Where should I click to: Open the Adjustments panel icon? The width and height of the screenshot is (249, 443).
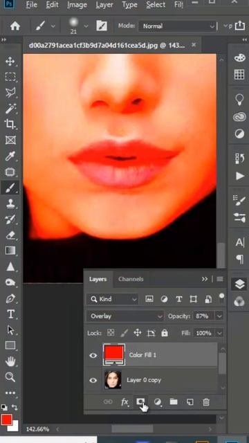239,134
